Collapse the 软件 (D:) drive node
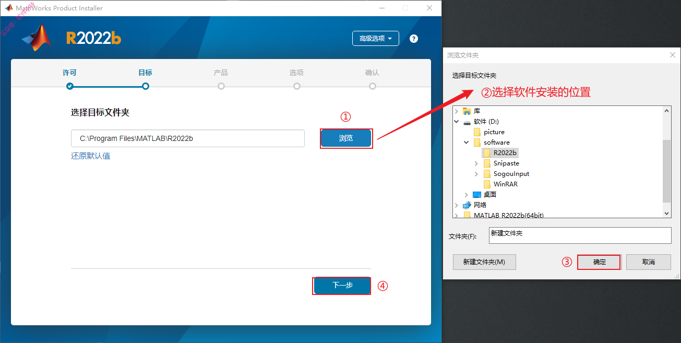The height and width of the screenshot is (343, 681). (x=457, y=122)
